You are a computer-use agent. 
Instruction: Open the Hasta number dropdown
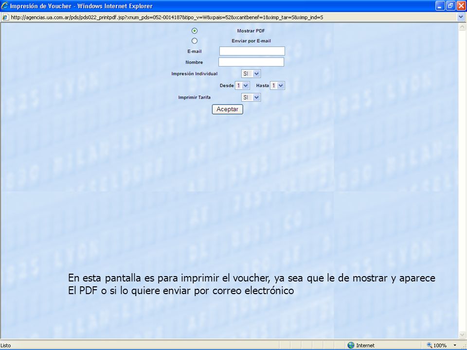click(277, 86)
